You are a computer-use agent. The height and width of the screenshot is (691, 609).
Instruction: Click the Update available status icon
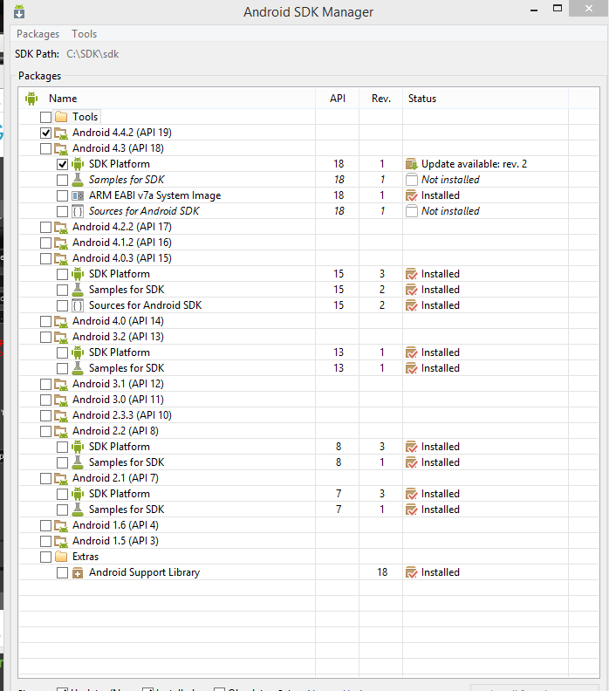(x=411, y=164)
